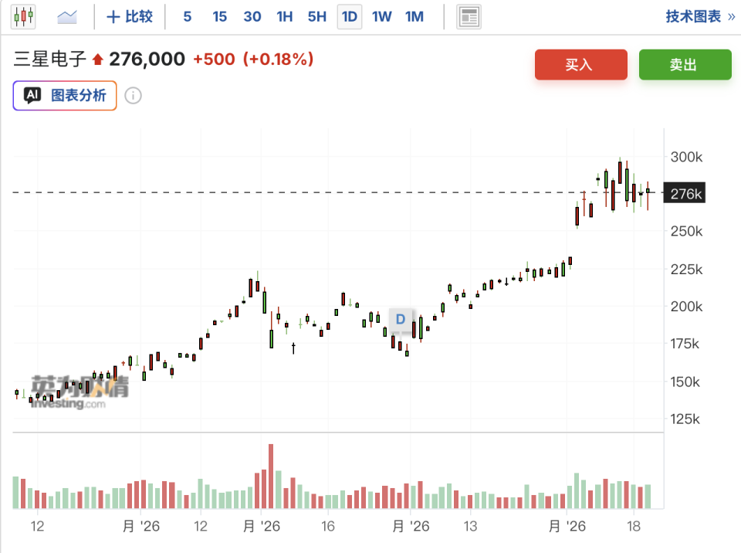Select the 15 minute interval
Viewport: 741px width, 553px height.
point(219,16)
